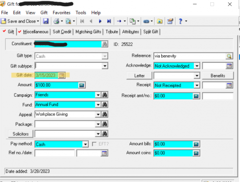
Task: Click the properties icon beside Help
Action: (x=170, y=21)
